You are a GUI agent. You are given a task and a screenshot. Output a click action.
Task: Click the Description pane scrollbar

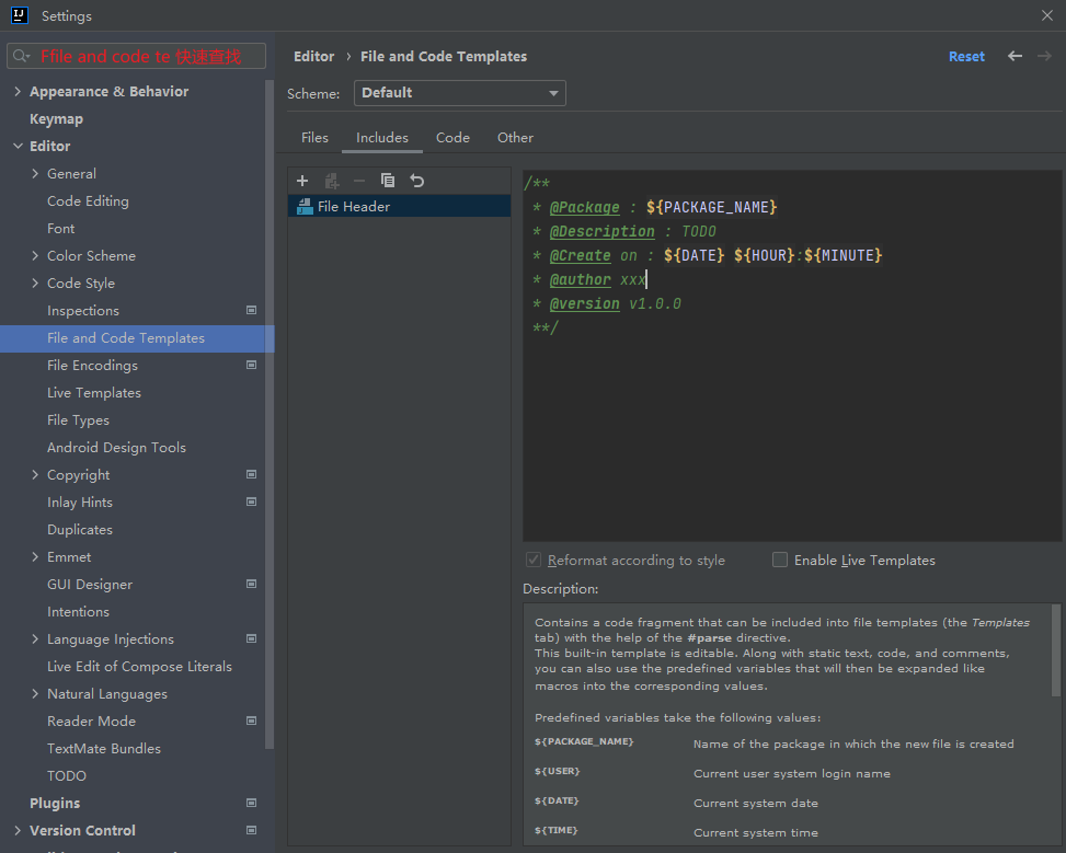1055,651
